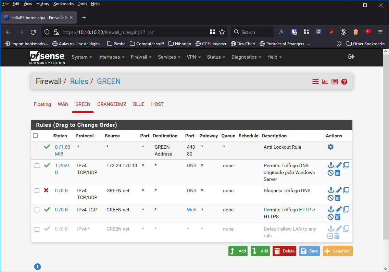Open the red help question mark icon
This screenshot has width=389, height=272.
344,82
